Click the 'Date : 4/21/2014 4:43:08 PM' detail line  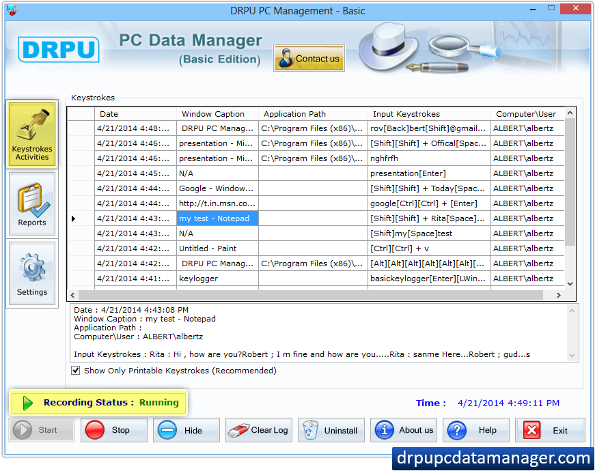click(x=131, y=310)
